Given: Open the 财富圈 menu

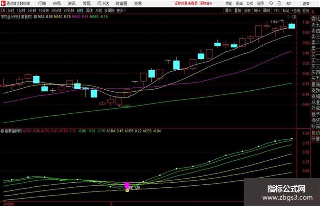Looking at the screenshot, I should (x=121, y=3).
